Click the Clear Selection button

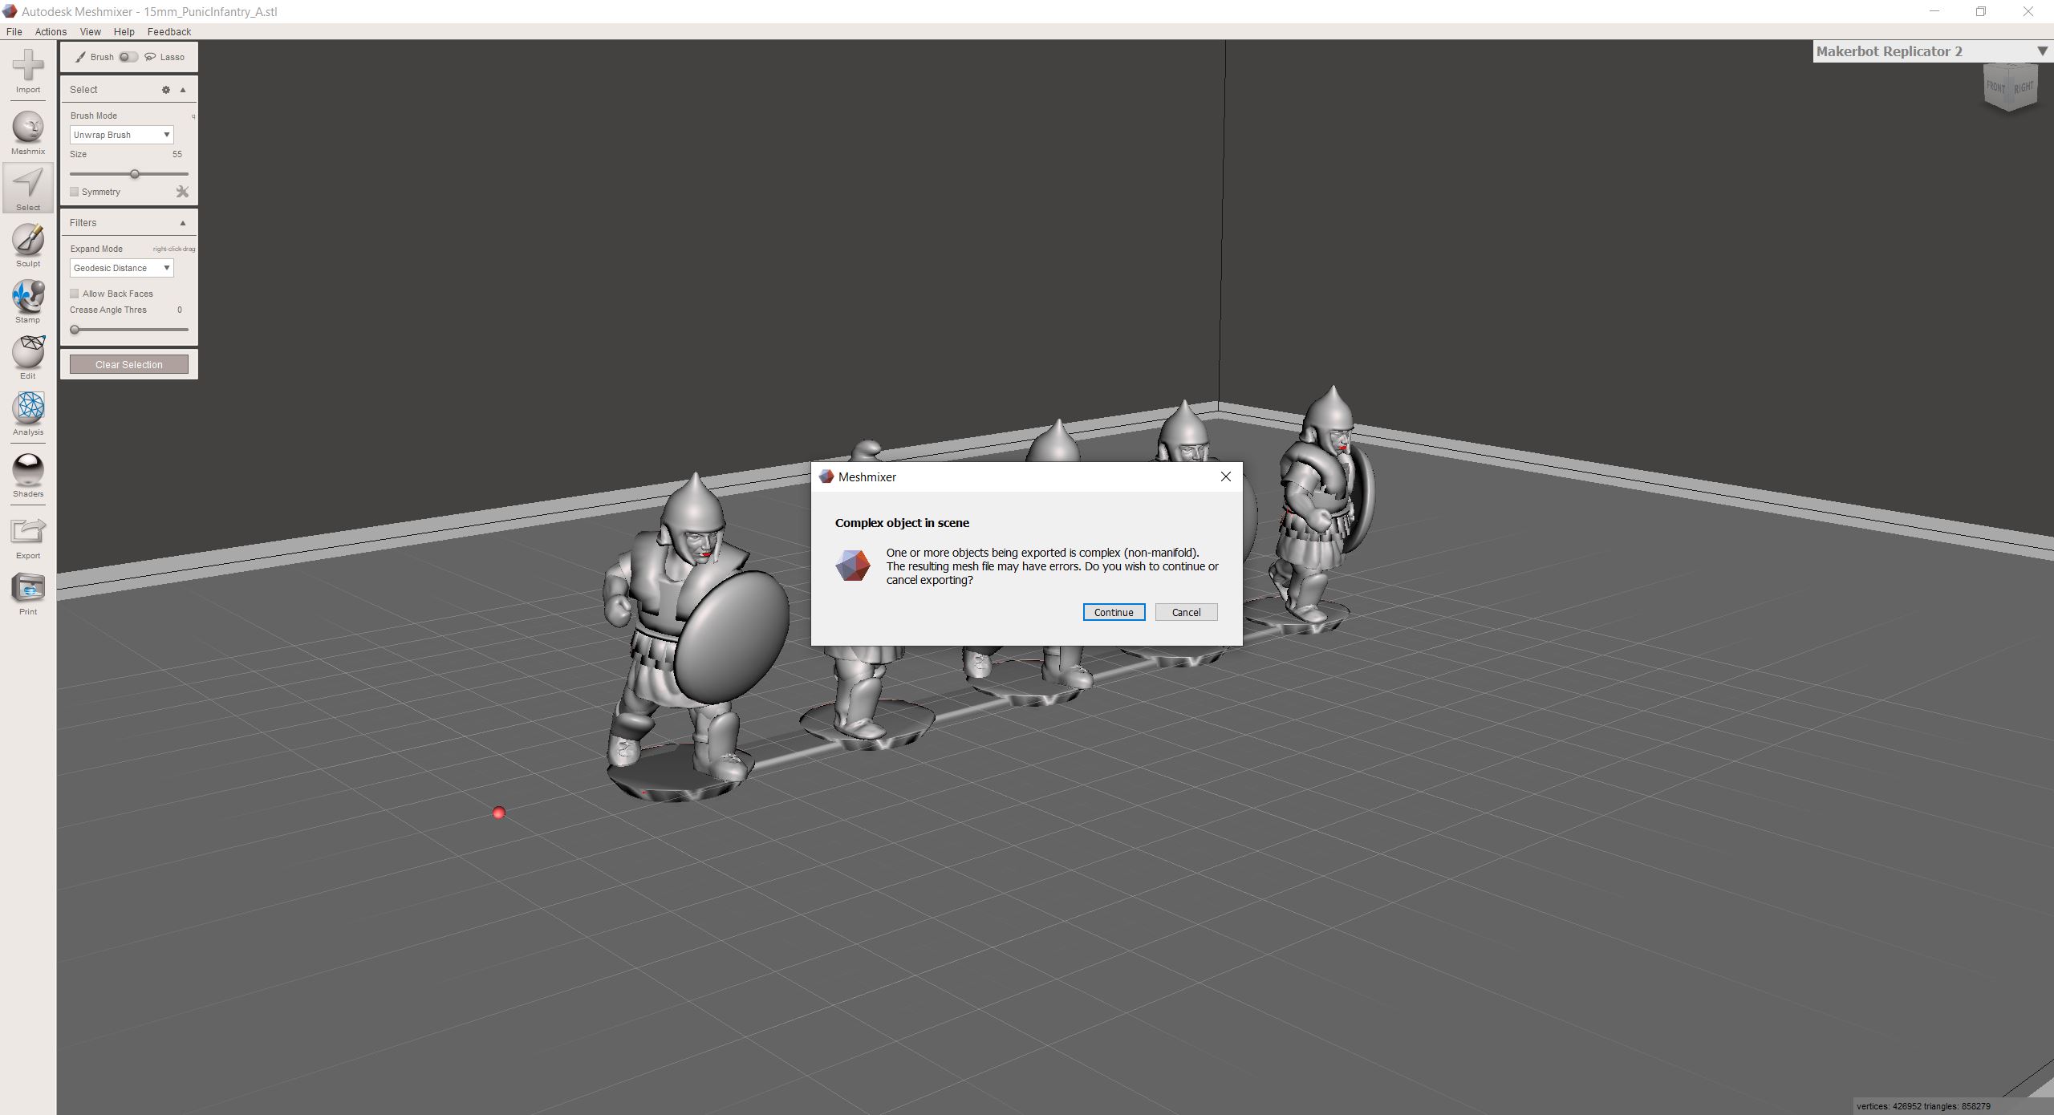(128, 363)
